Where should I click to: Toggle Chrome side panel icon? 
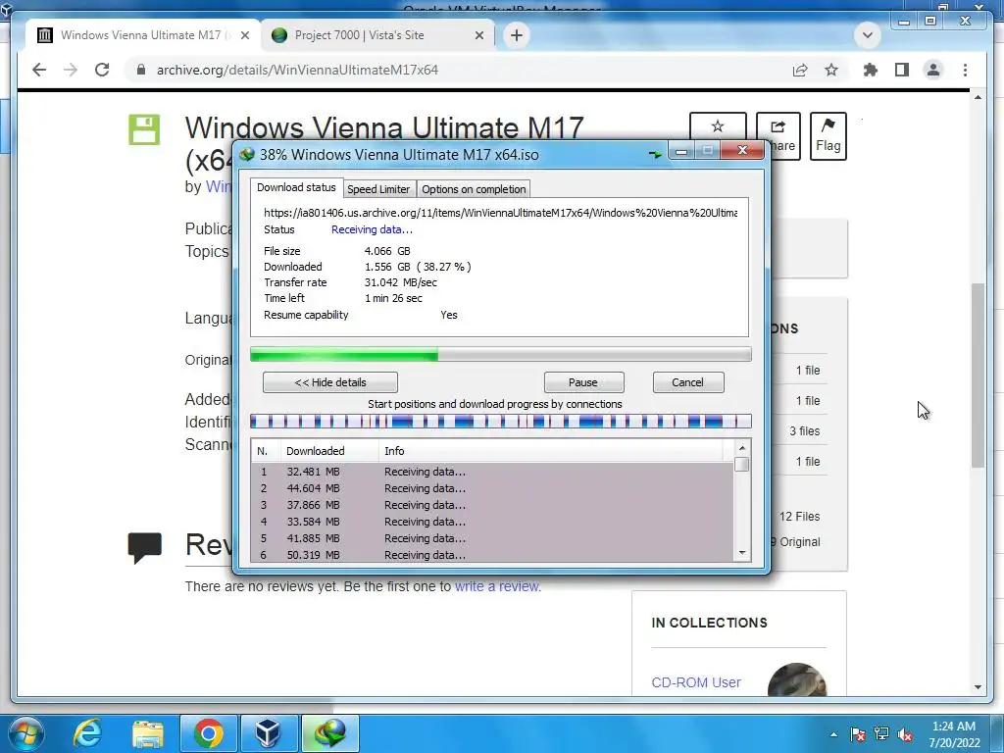click(x=902, y=70)
